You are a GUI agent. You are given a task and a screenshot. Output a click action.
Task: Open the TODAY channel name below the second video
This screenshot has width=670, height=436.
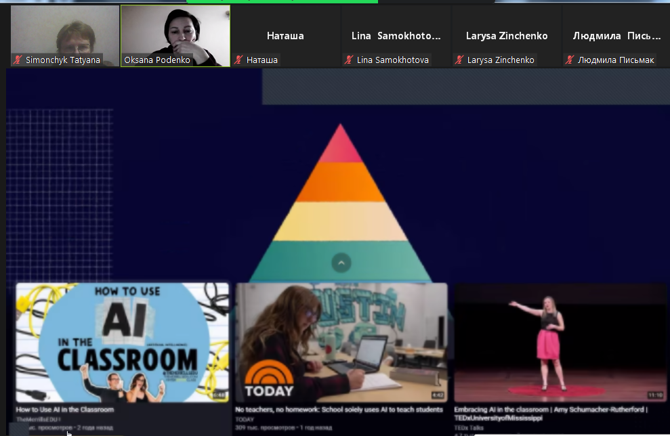[x=245, y=419]
